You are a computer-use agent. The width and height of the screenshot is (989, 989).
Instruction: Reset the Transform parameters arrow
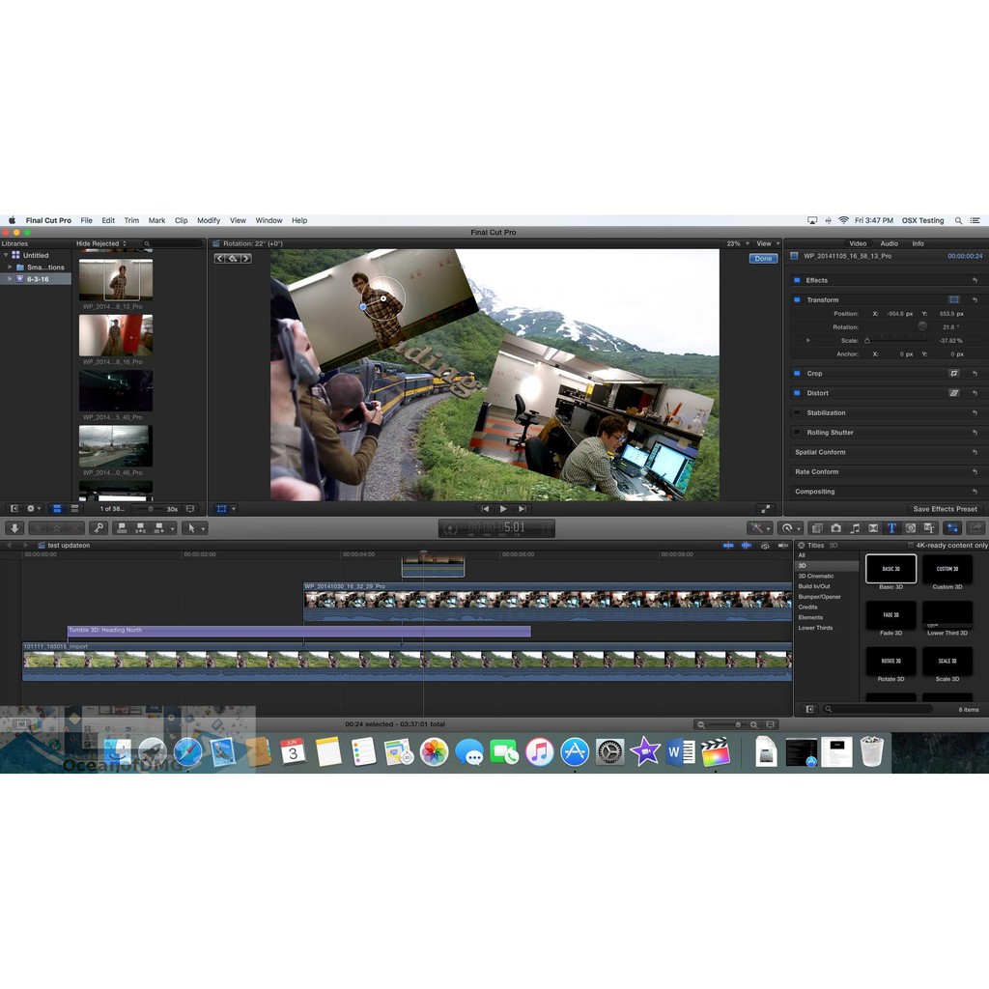coord(975,300)
